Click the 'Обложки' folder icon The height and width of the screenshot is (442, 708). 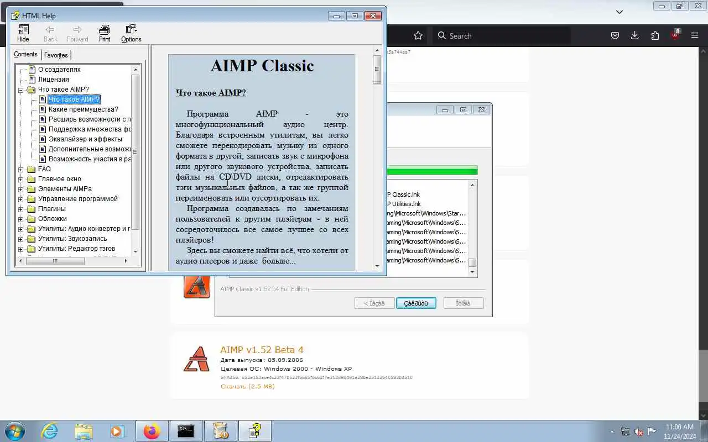[x=31, y=219]
